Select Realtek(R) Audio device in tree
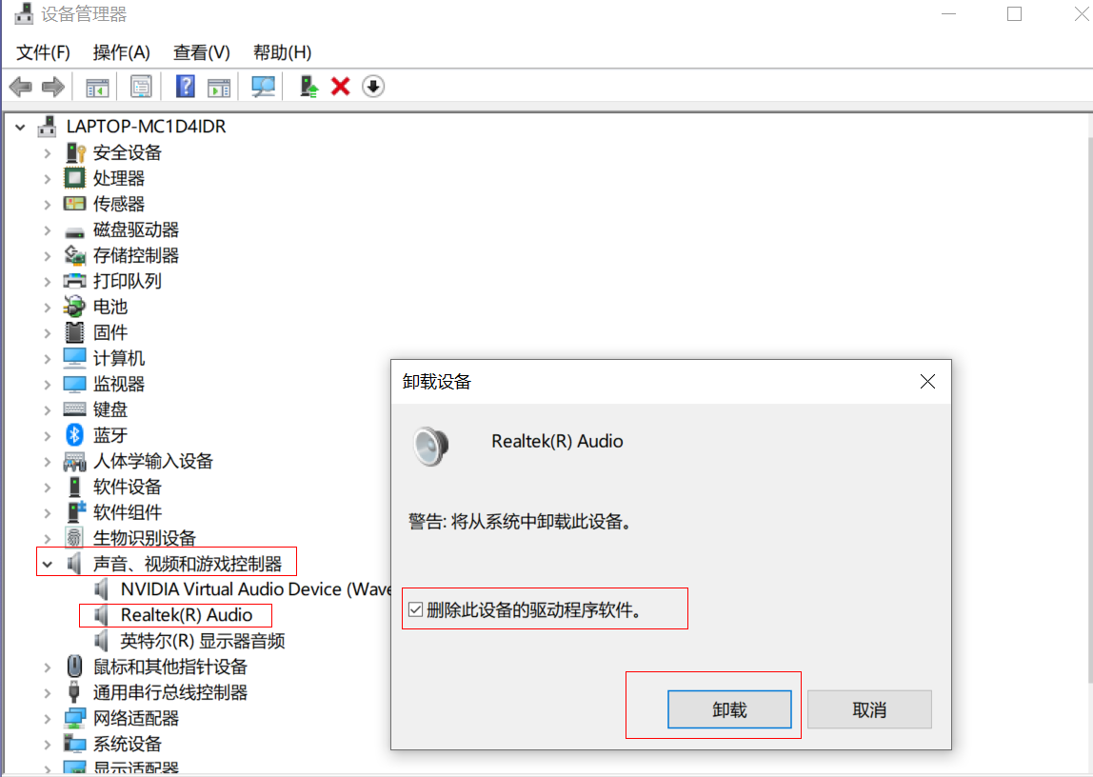This screenshot has width=1093, height=777. point(186,615)
